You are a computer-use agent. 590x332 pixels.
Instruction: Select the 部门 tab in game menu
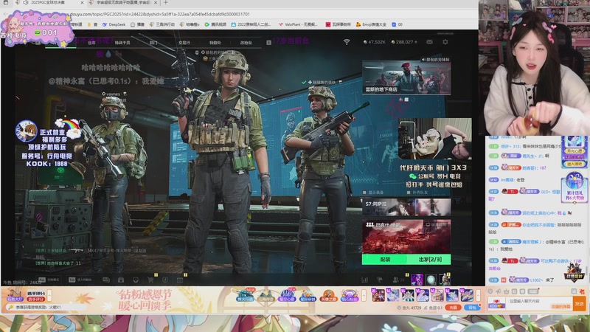153,43
